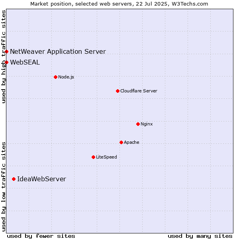239x239 pixels.
Task: Click the Apache red data point
Action: (x=121, y=142)
